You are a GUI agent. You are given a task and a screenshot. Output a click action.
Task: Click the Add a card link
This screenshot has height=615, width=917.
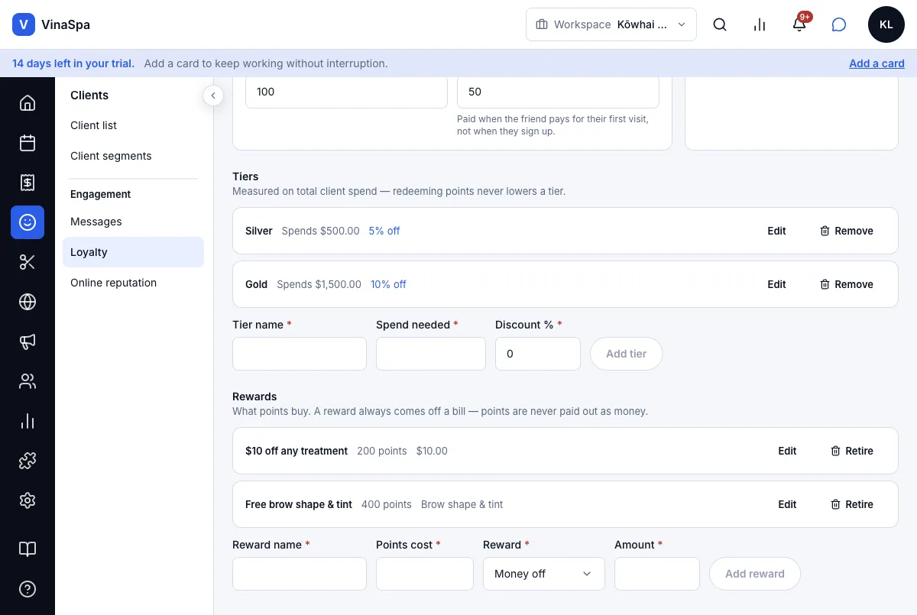coord(876,63)
